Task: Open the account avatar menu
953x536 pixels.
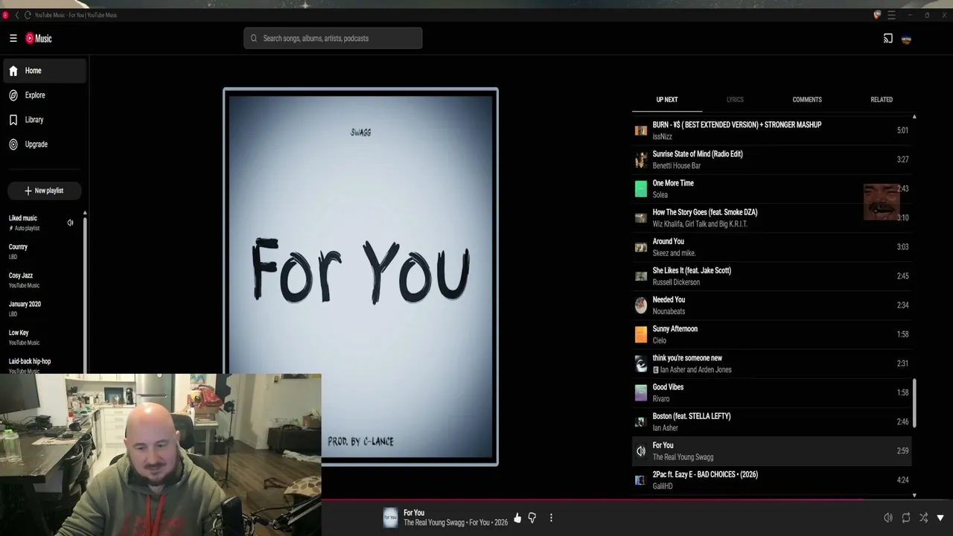Action: point(906,39)
